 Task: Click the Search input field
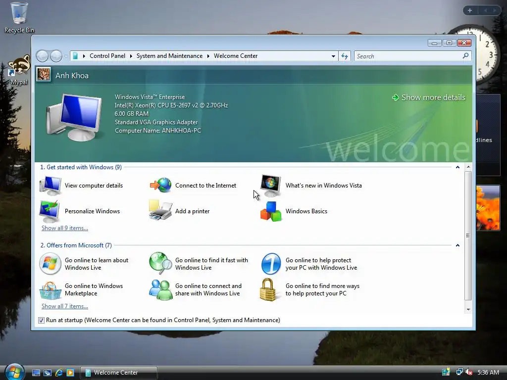(408, 56)
